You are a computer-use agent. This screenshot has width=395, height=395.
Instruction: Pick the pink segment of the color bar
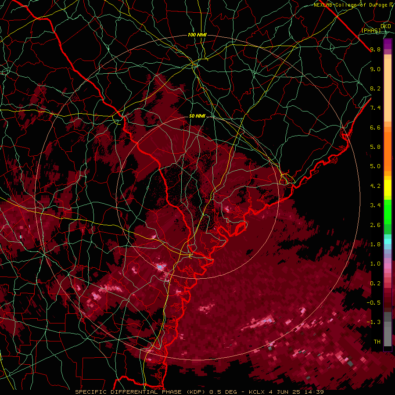pos(388,266)
